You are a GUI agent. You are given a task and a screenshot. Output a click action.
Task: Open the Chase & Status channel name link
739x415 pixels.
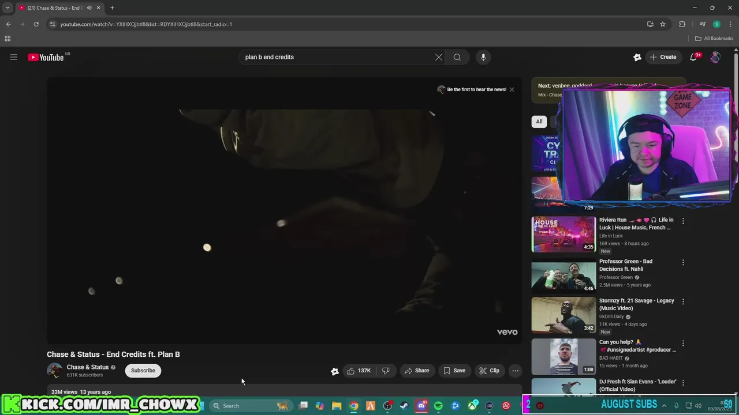[88, 367]
